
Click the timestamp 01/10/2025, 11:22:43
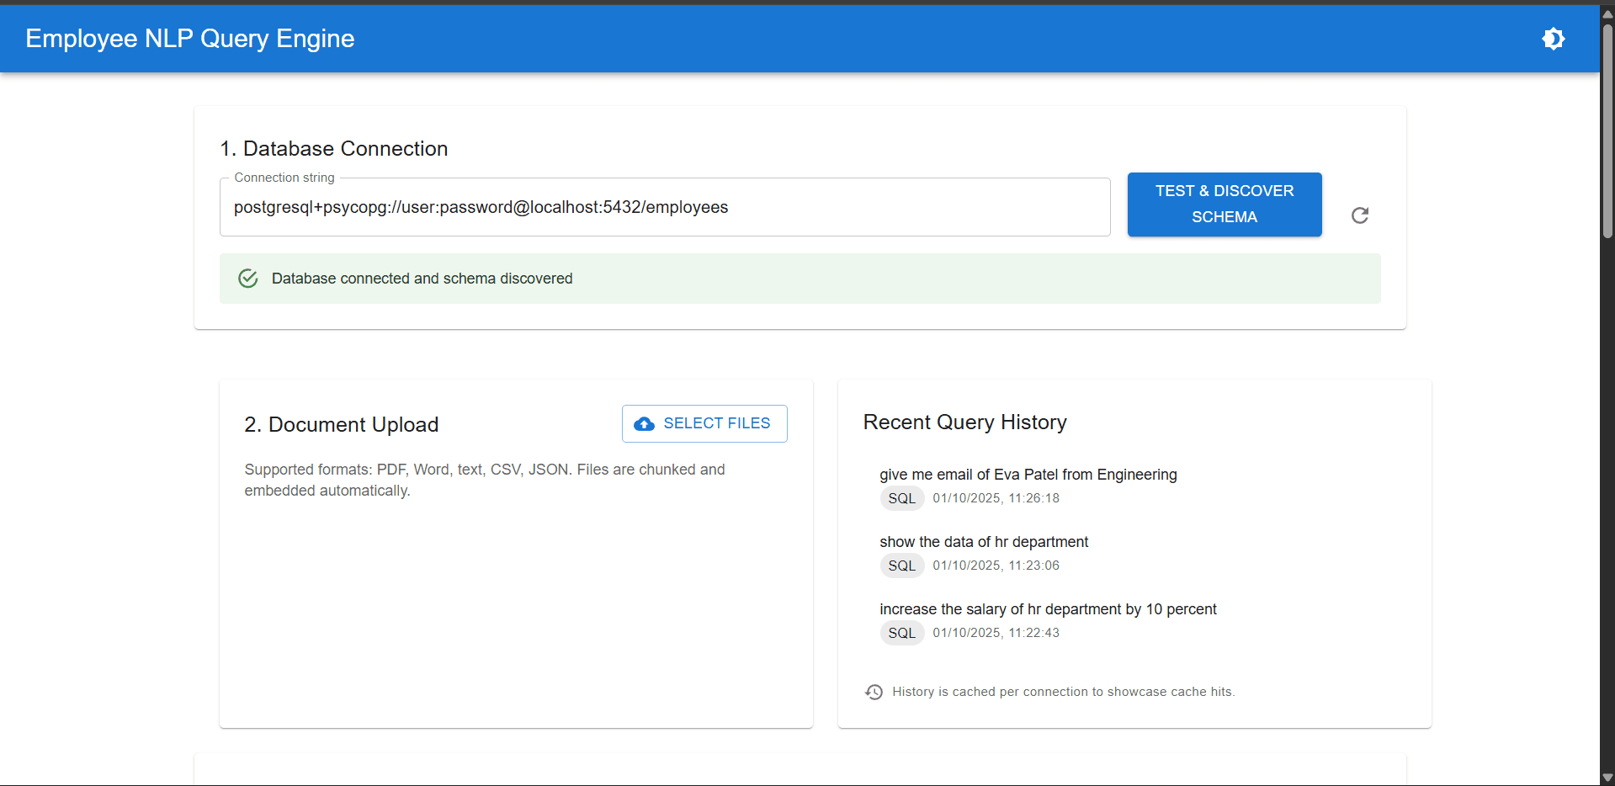[996, 633]
